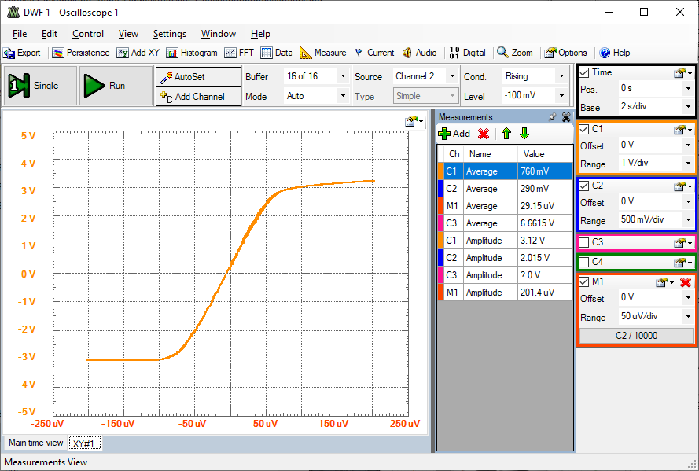Viewport: 699px width, 471px height.
Task: Click the C2 / 10000 formula button
Action: tap(637, 336)
